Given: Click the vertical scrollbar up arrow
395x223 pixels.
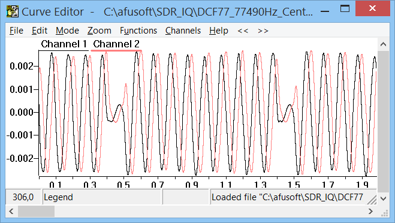Looking at the screenshot, I should pos(383,44).
